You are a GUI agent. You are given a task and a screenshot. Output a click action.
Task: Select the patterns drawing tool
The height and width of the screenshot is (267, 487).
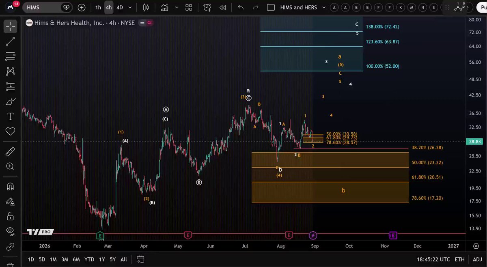pos(11,71)
